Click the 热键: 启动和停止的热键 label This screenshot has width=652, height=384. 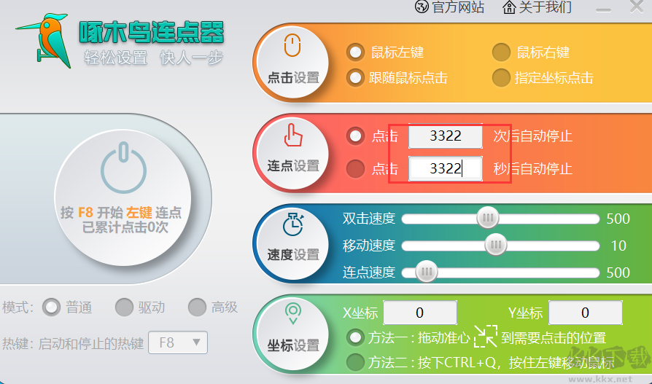73,343
